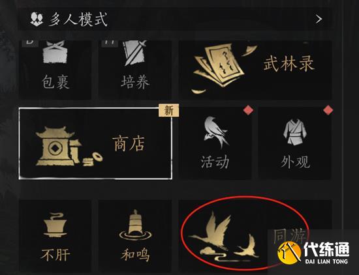Open the 活动 bird icon
Viewport: 359px width, 275px height.
[x=215, y=132]
